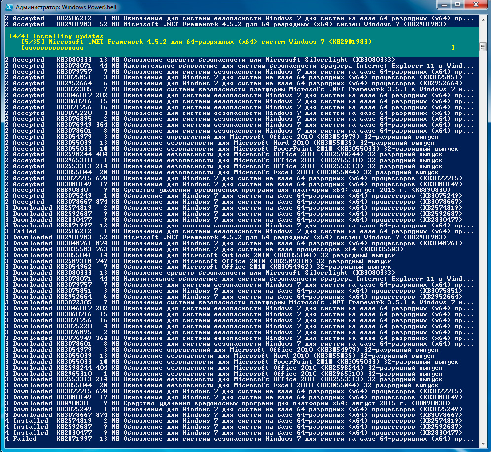Screen dimensions: 491x452
Task: Click the '[4/4] Installing updates' status line
Action: coord(56,36)
